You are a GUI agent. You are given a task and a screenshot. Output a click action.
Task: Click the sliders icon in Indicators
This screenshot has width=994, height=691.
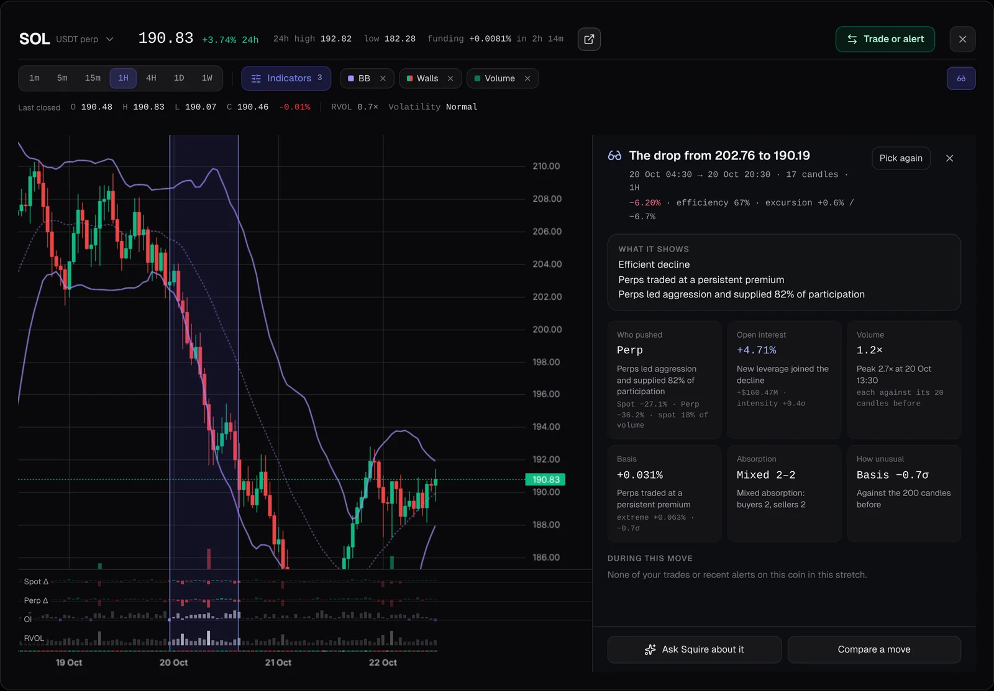point(256,79)
